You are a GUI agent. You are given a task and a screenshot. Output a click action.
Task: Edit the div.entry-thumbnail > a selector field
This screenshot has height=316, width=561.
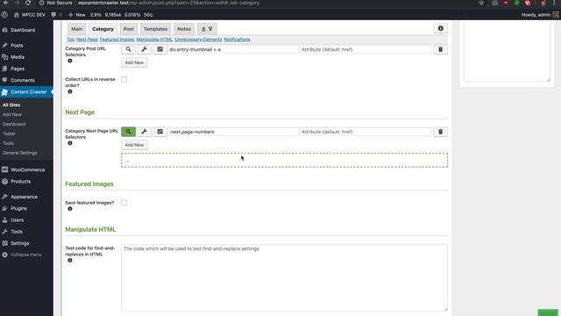(x=233, y=49)
